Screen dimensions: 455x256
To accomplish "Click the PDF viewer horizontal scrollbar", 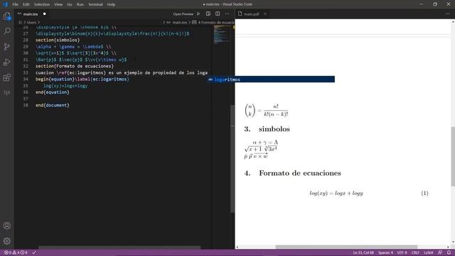I will (x=346, y=247).
